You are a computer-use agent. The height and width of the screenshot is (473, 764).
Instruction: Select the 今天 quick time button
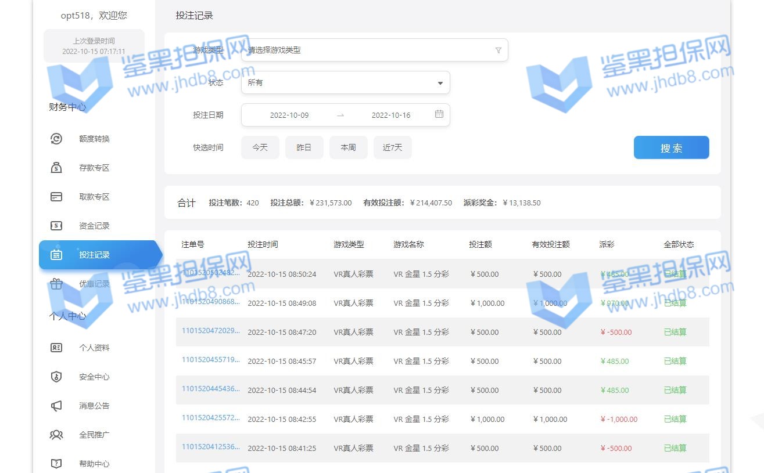(260, 147)
